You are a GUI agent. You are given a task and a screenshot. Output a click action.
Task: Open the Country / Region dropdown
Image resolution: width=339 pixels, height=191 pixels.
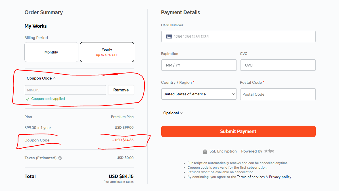click(x=199, y=94)
